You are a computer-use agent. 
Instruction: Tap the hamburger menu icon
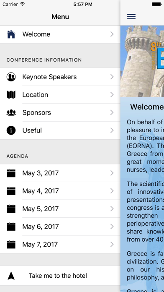[x=131, y=17]
